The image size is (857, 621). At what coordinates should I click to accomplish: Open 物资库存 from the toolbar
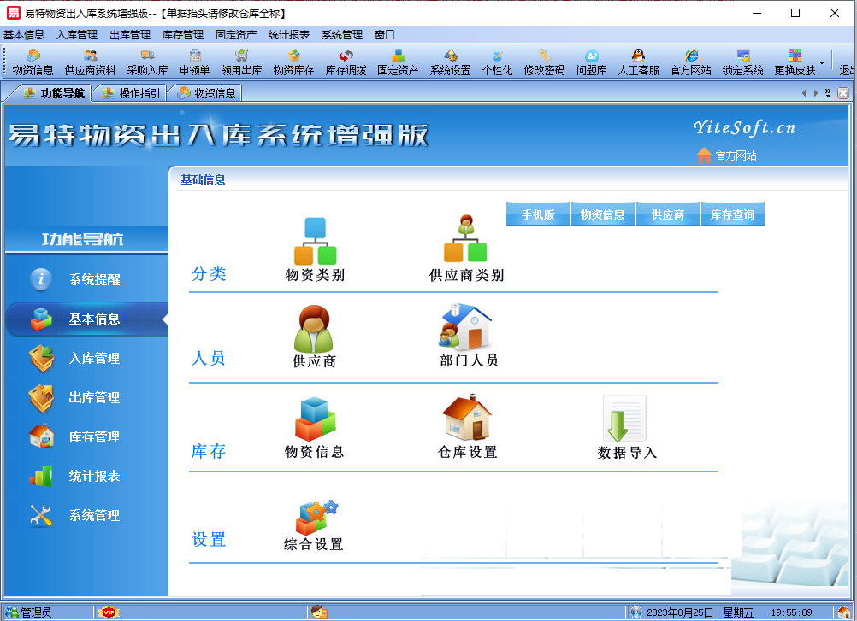pyautogui.click(x=293, y=62)
